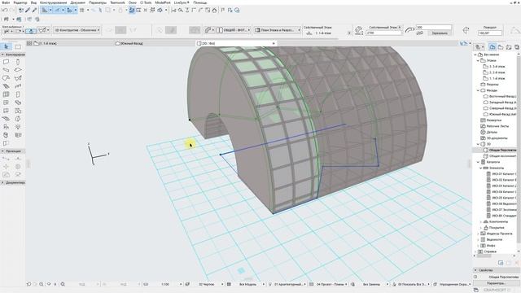This screenshot has width=521, height=293.
Task: Open the Файл menu
Action: pyautogui.click(x=6, y=2)
